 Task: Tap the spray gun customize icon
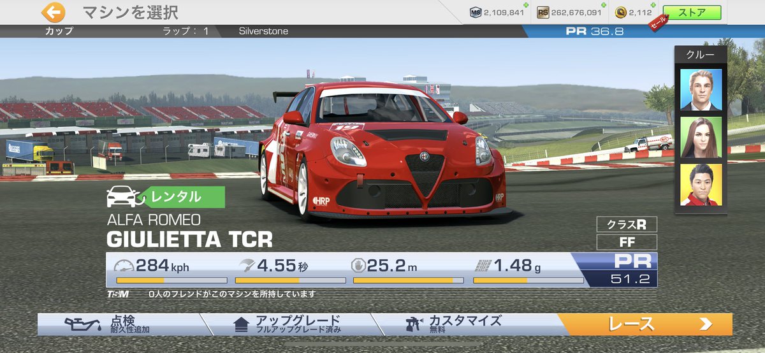click(x=415, y=324)
